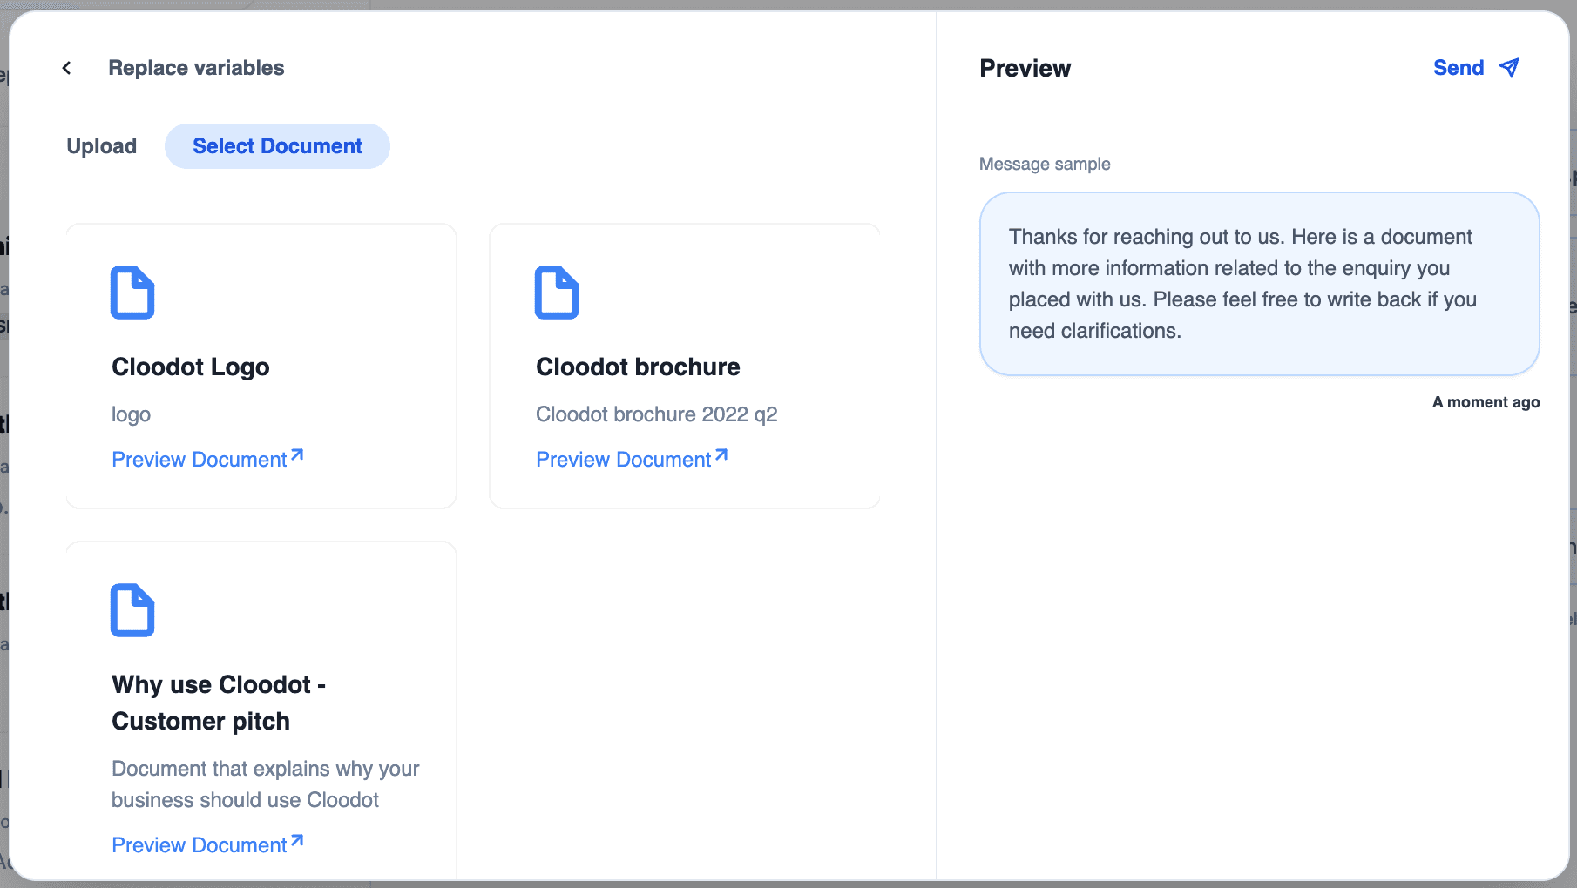This screenshot has height=888, width=1577.
Task: Click the external link arrow next to Cloodot brochure's Preview Document
Action: pyautogui.click(x=721, y=453)
